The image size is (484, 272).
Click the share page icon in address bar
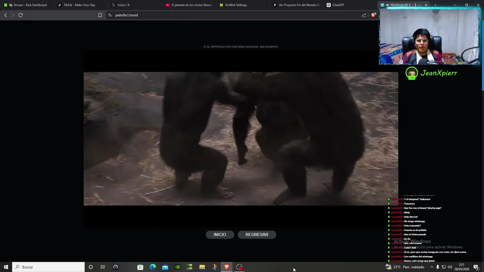[364, 15]
